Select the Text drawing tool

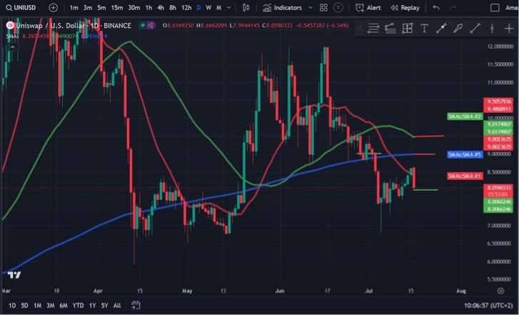(424, 29)
